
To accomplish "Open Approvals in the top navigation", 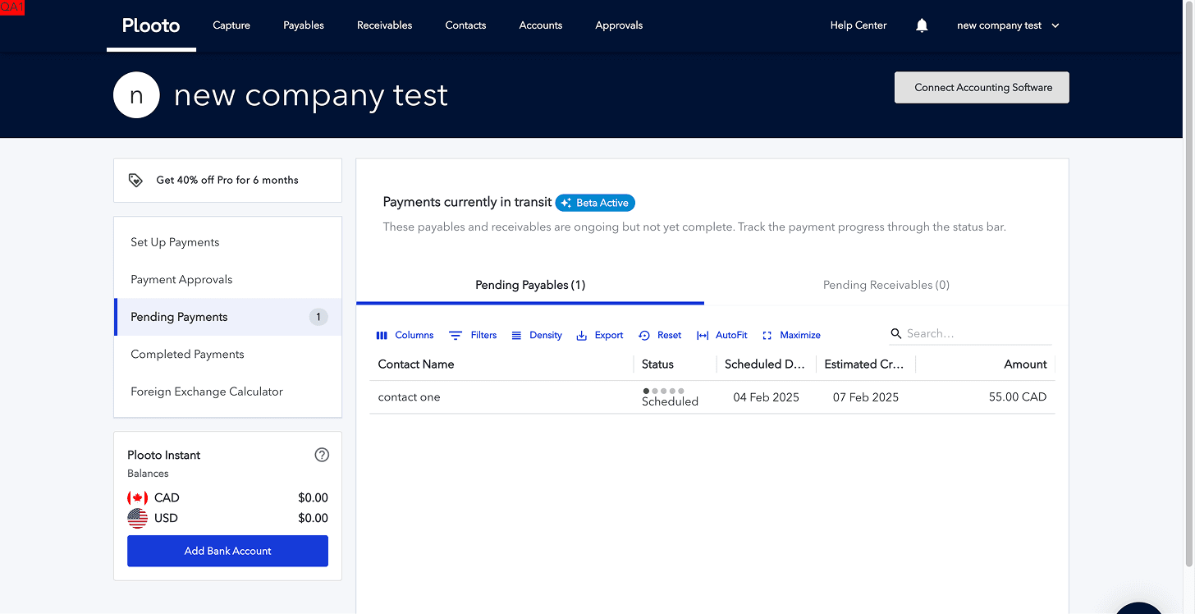I will (x=619, y=25).
